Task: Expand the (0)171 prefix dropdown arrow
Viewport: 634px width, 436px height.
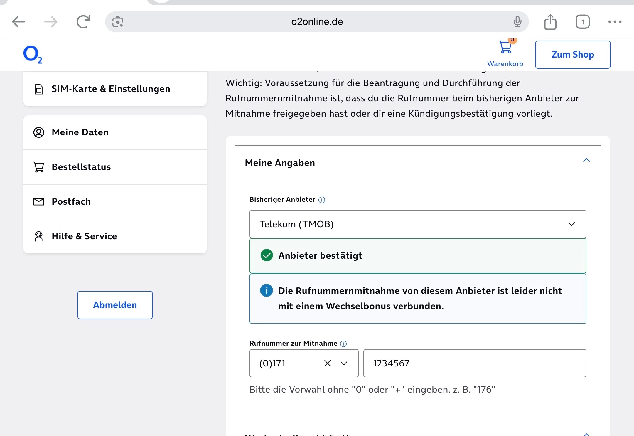Action: click(344, 363)
